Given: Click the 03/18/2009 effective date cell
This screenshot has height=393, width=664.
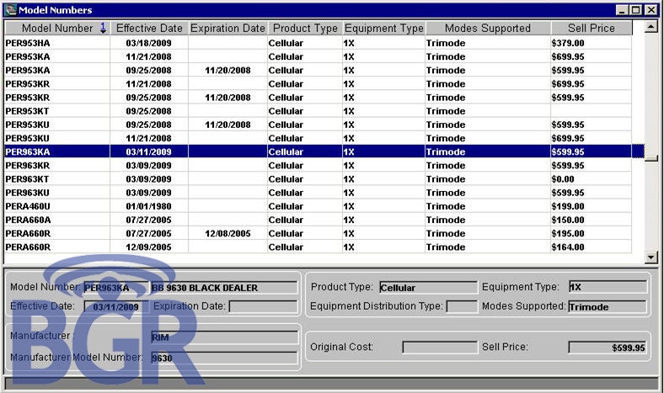Looking at the screenshot, I should click(x=148, y=43).
